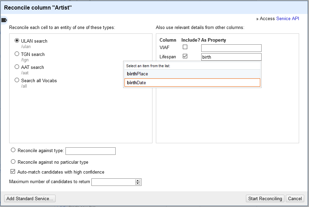Toggle Auto-match candidates with high confidence

coord(13,172)
